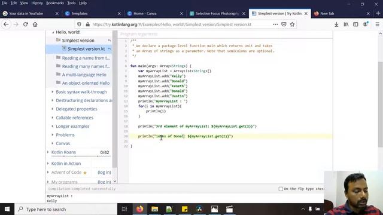The width and height of the screenshot is (383, 215).
Task: Expand Destructuring declarations section
Action: (x=53, y=100)
